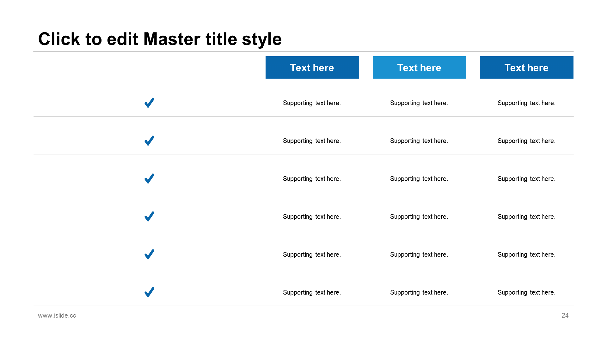The image size is (607, 341).
Task: Click the checkmark icon in the first row
Action: (x=149, y=103)
